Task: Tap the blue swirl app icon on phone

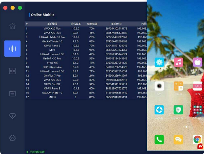Action: point(159,110)
